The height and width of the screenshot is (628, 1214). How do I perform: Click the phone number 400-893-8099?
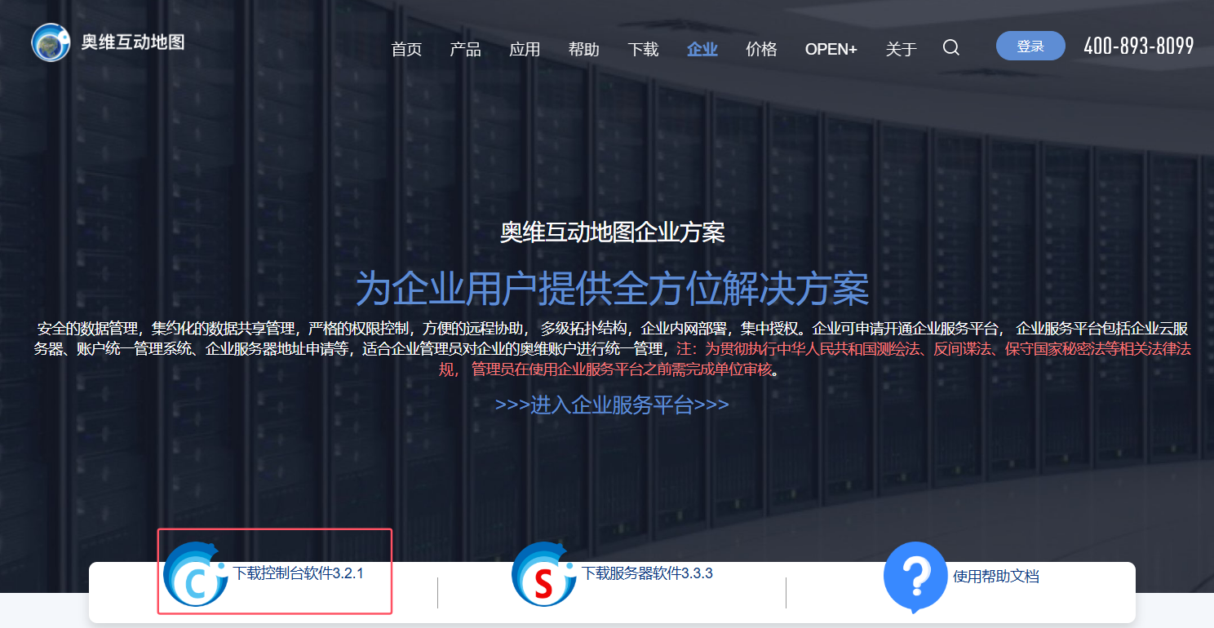(x=1139, y=46)
